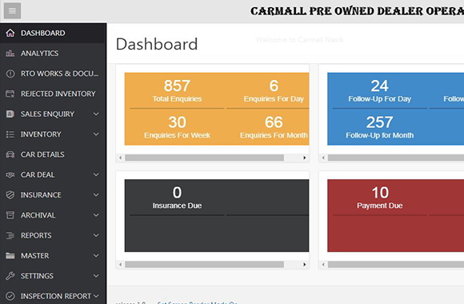
Task: Expand the Inventory menu chevron
Action: 96,134
